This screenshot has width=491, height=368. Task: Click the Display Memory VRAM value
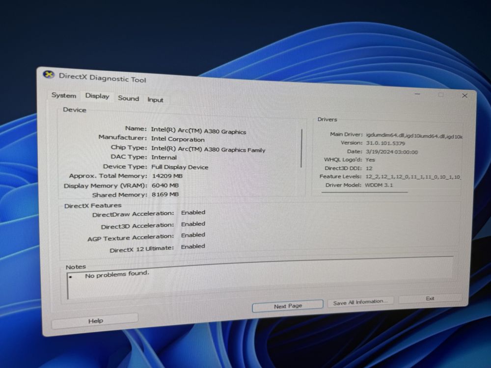(165, 185)
